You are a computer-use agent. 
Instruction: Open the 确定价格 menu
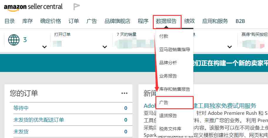(x=51, y=21)
